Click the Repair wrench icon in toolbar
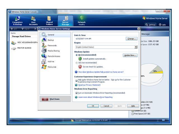The height and width of the screenshot is (134, 179). tap(23, 29)
